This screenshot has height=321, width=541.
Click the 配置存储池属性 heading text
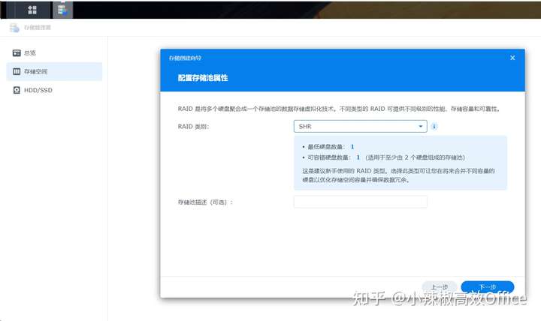pos(203,78)
